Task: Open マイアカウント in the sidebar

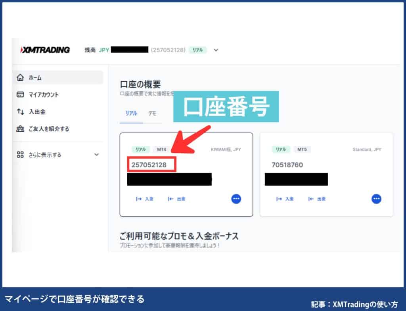Action: (44, 94)
